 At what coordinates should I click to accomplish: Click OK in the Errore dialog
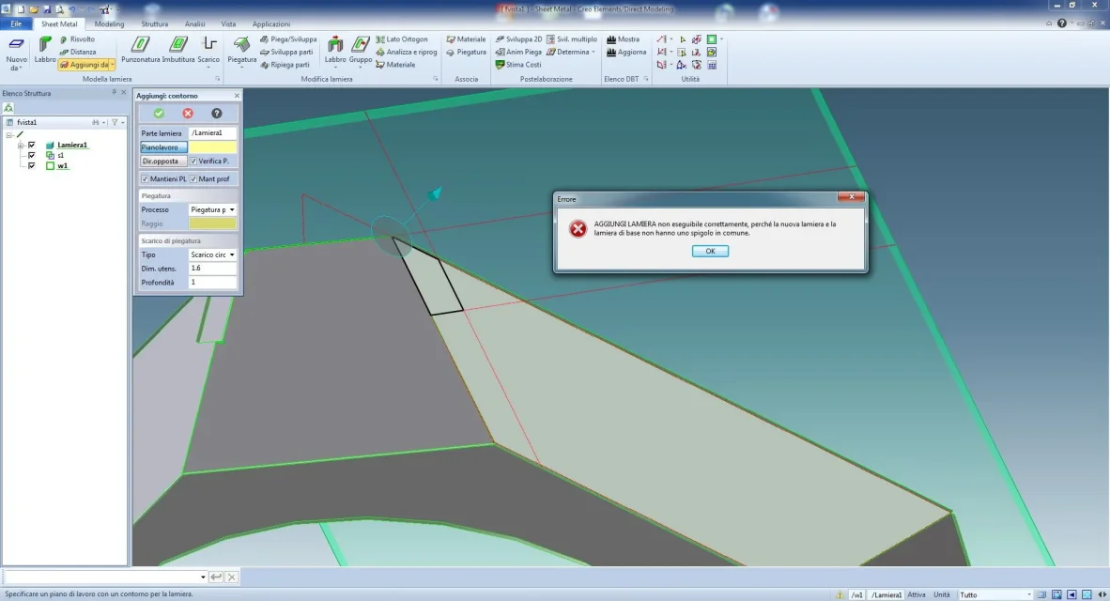(x=710, y=251)
